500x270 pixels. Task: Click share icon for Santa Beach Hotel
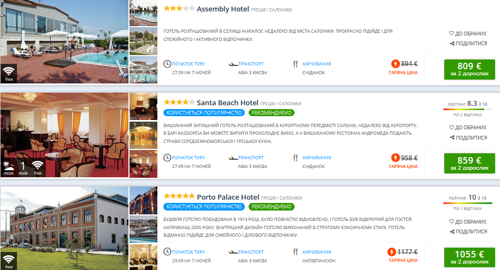[x=452, y=137]
